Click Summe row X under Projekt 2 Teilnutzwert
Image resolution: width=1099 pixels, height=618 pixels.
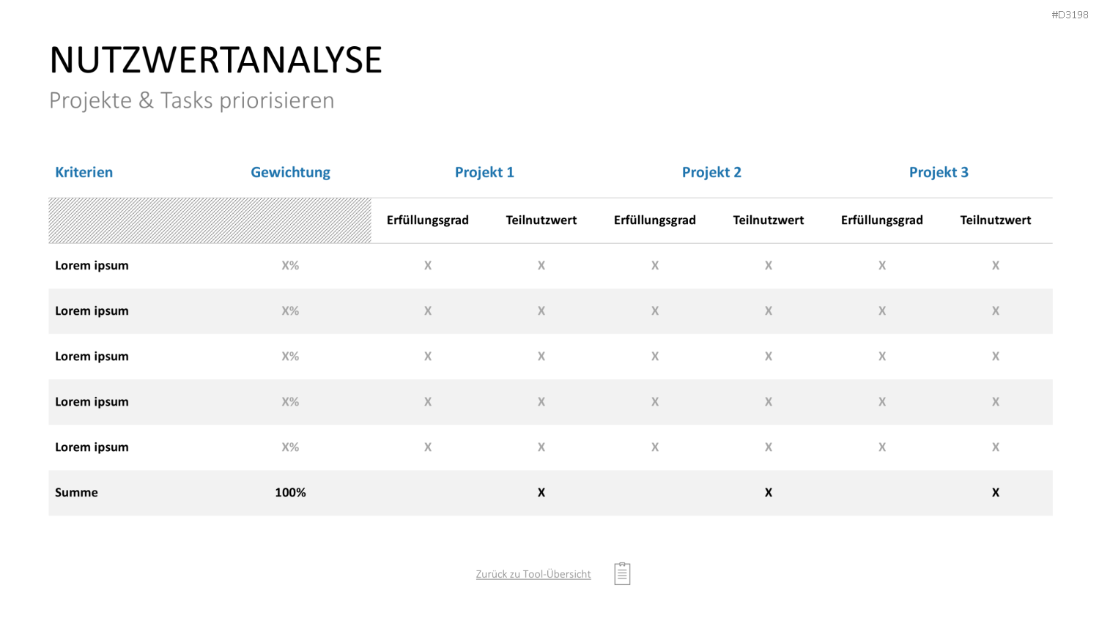click(769, 493)
